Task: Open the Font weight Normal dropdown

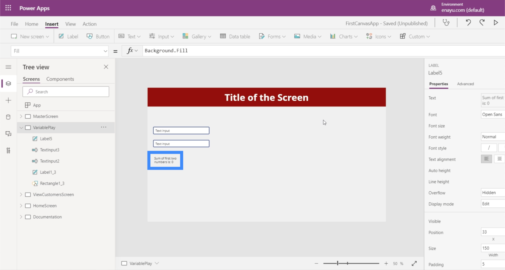Action: point(493,137)
